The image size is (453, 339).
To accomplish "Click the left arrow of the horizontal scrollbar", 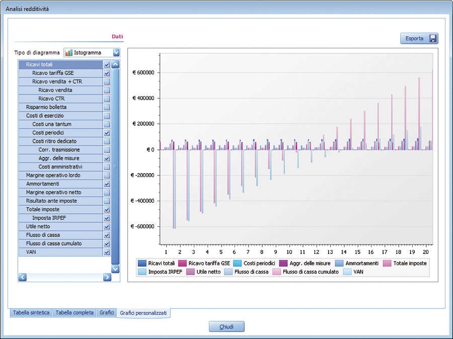I will (x=22, y=277).
